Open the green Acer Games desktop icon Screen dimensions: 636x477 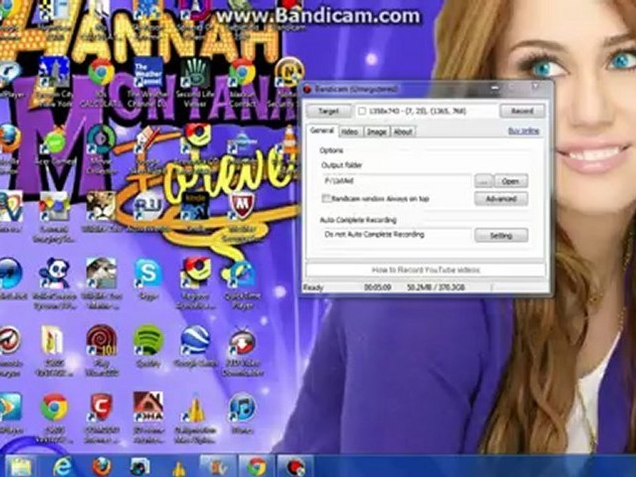point(55,142)
